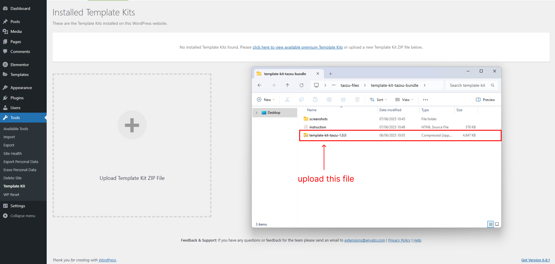Go back in File Explorer
The image size is (555, 264).
pos(260,85)
